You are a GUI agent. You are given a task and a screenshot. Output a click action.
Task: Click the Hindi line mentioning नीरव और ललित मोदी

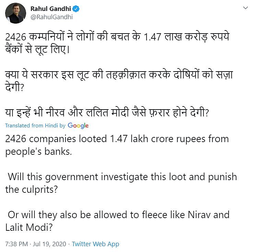[x=107, y=113]
